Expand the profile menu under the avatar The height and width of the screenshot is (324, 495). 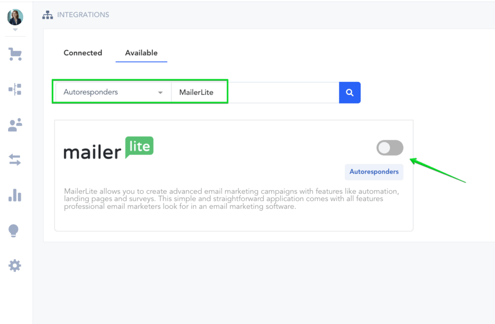(15, 29)
